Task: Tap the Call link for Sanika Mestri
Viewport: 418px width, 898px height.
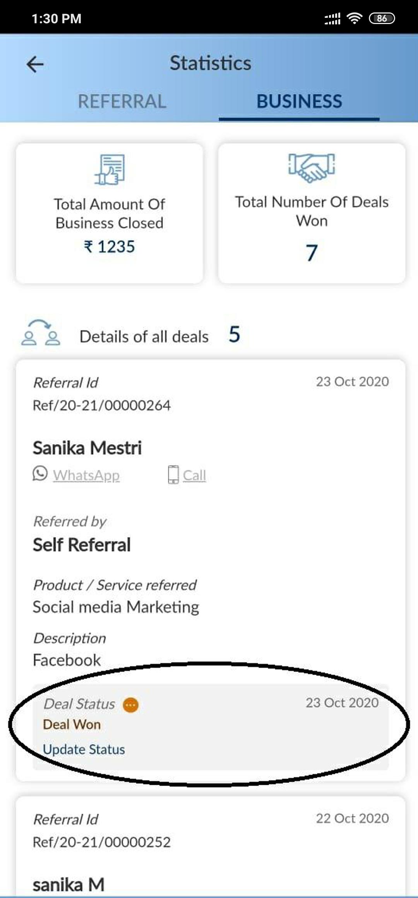Action: [x=194, y=475]
